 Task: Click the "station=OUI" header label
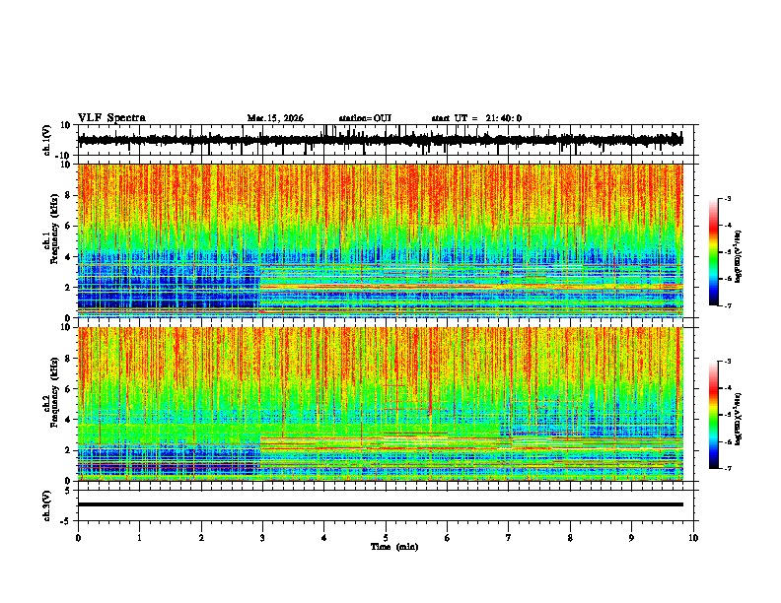[365, 118]
